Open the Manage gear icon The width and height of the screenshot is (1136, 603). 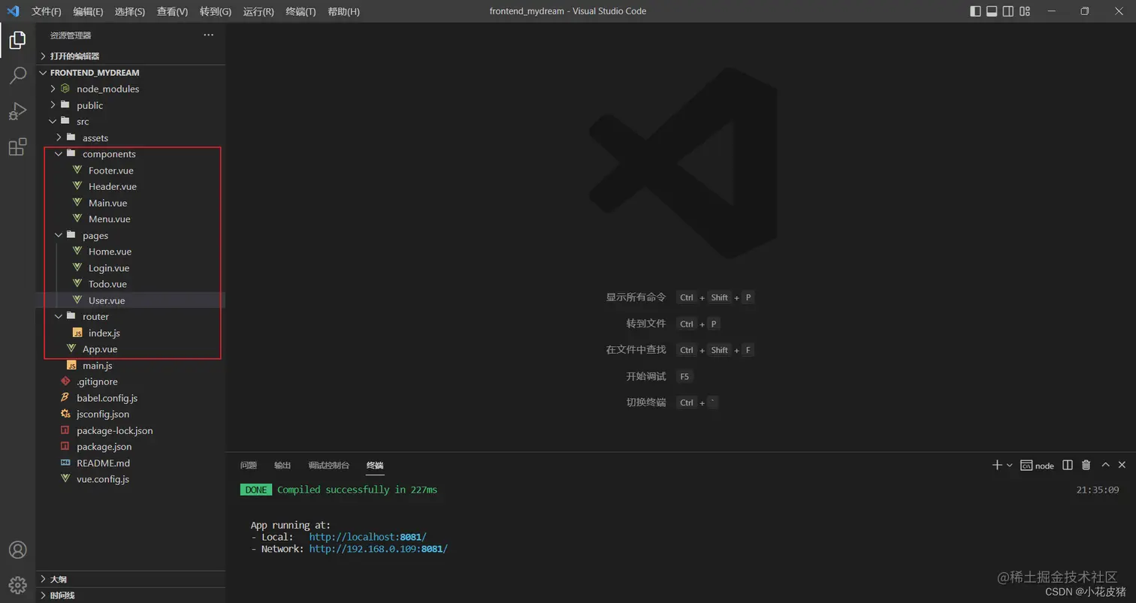pyautogui.click(x=17, y=584)
